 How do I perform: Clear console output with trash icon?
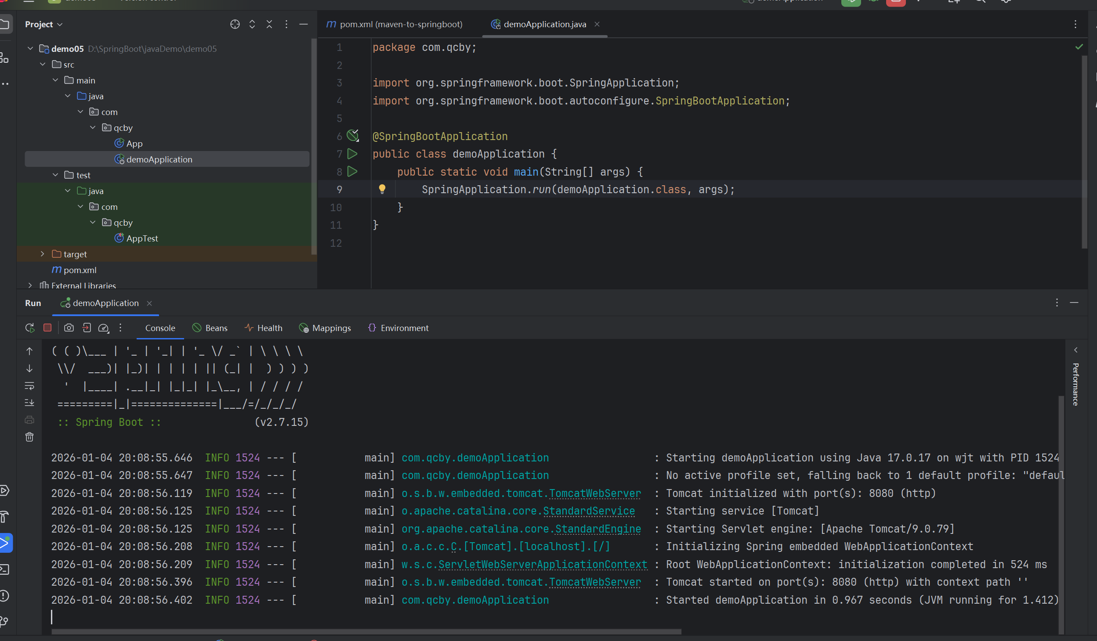click(x=29, y=437)
